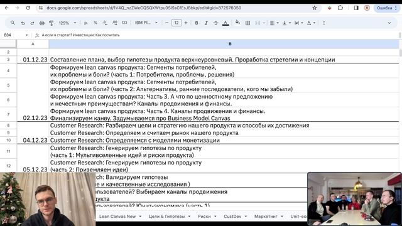The height and width of the screenshot is (226, 402).
Task: Select cell 'Customer Research: Определяемся с моделями монетизации'
Action: 224,140
